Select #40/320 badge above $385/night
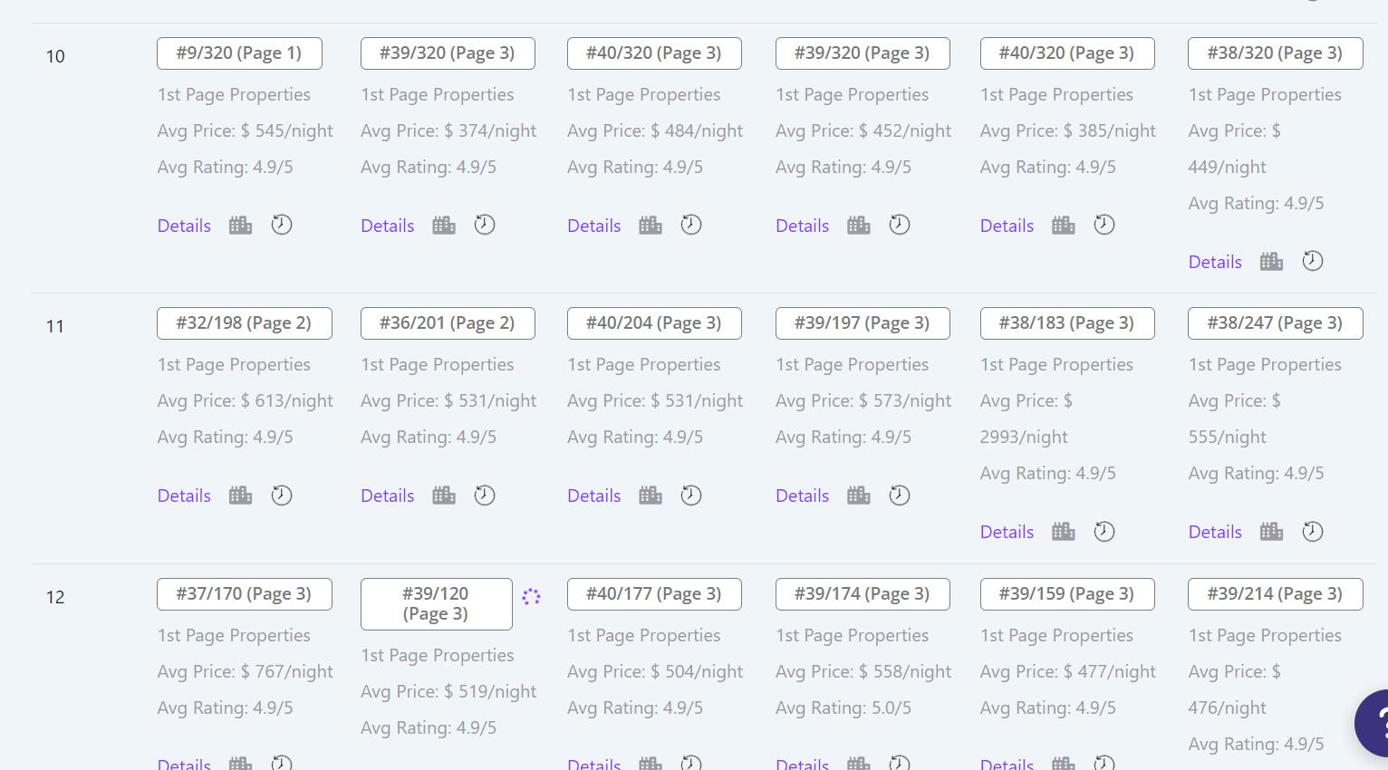The image size is (1388, 770). tap(1067, 53)
